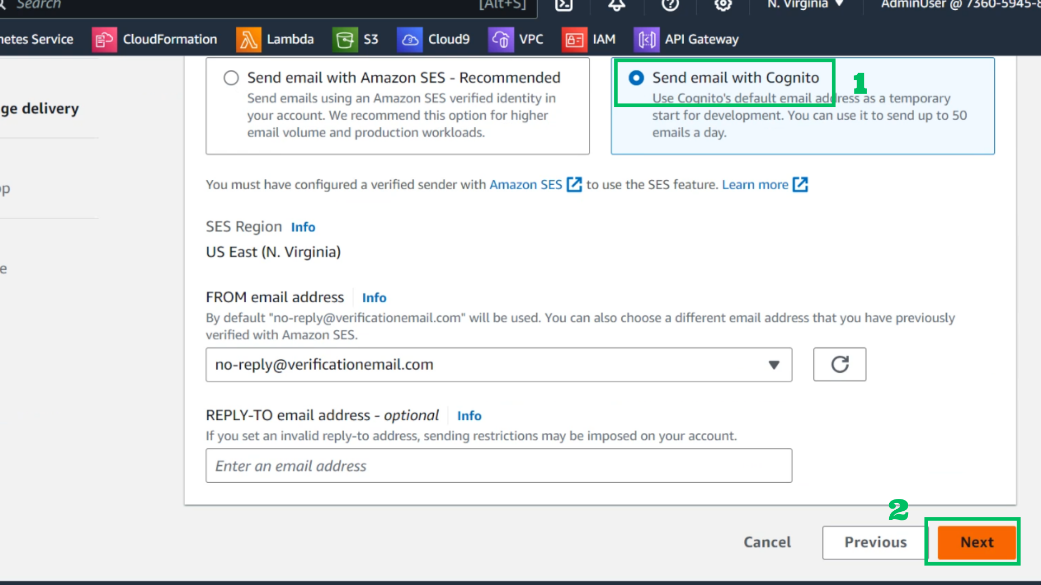Open the S3 bucket icon

click(x=345, y=40)
